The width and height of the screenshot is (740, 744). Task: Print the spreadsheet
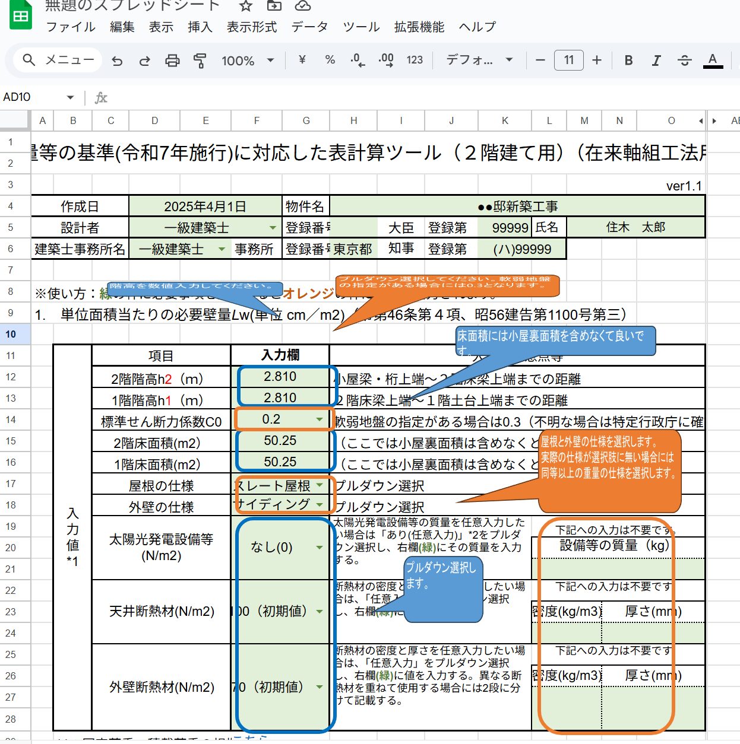coord(172,60)
